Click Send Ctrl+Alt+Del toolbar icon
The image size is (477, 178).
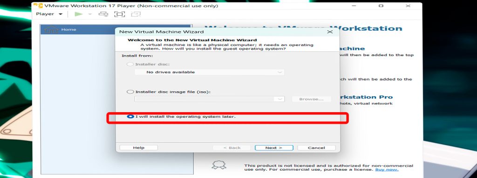pos(103,14)
